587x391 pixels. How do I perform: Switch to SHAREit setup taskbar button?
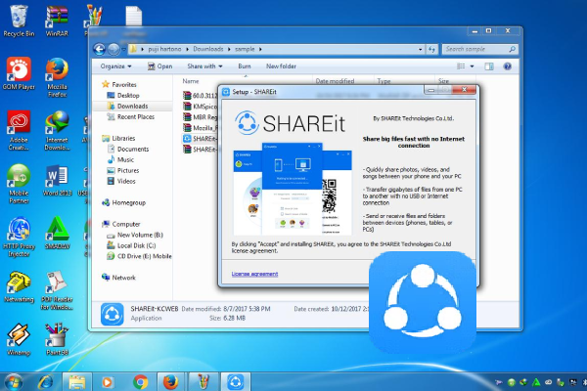pos(236,382)
